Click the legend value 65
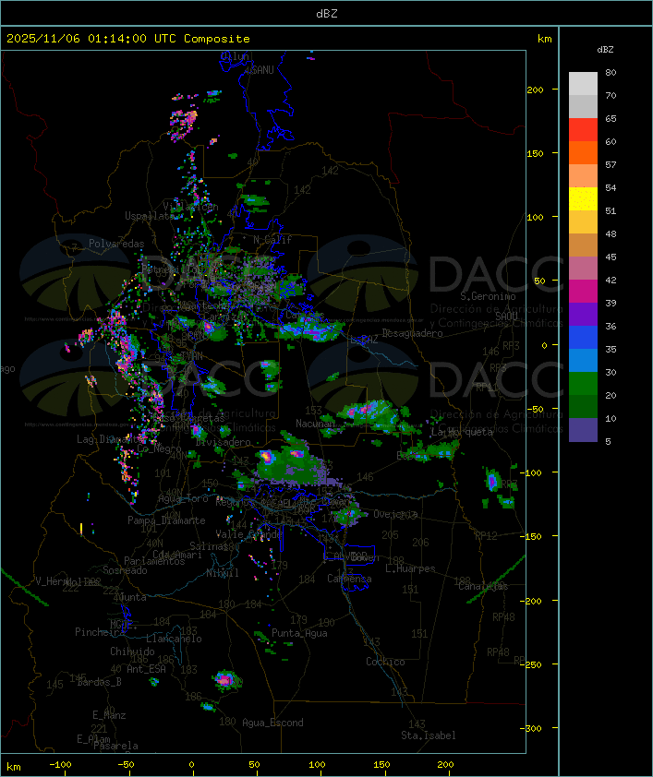The width and height of the screenshot is (653, 777). click(611, 118)
